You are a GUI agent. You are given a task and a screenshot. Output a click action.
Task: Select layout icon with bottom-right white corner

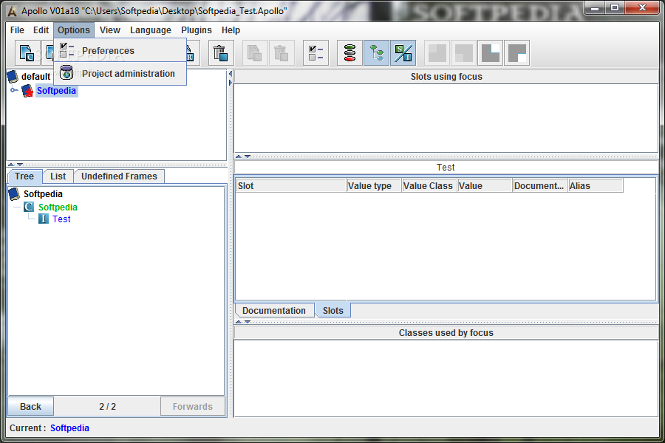tap(517, 53)
